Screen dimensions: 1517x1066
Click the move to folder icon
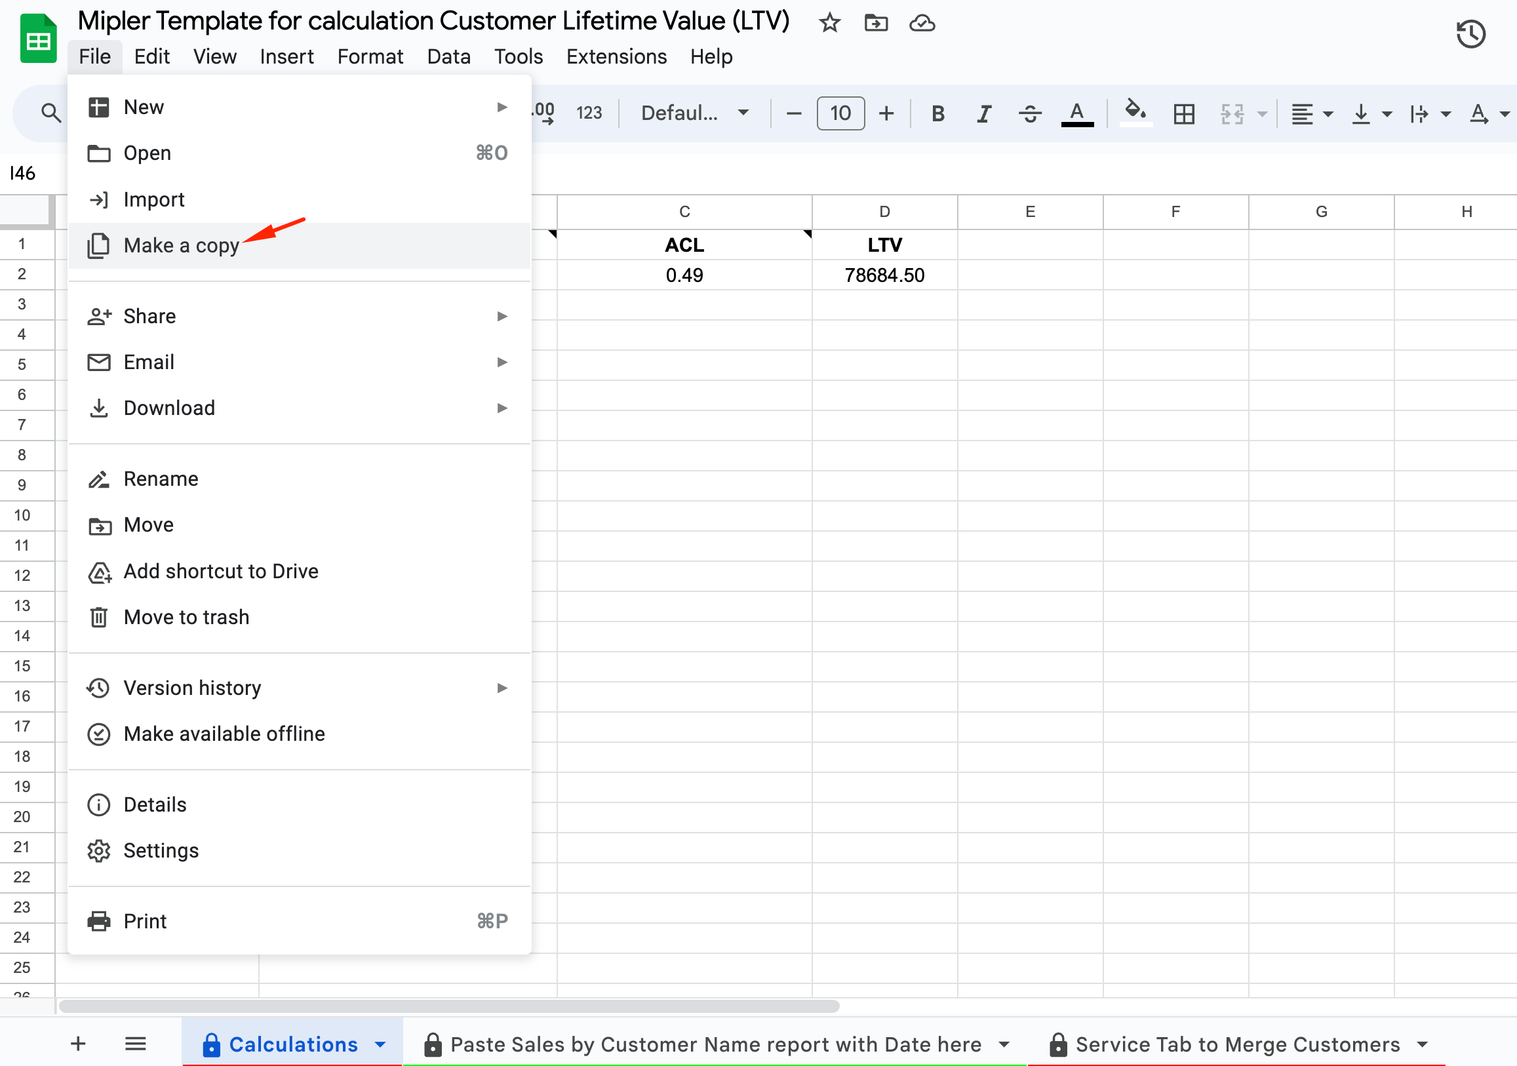pos(875,24)
